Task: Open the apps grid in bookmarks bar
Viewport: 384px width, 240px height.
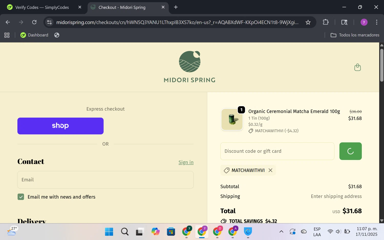Action: point(7,35)
